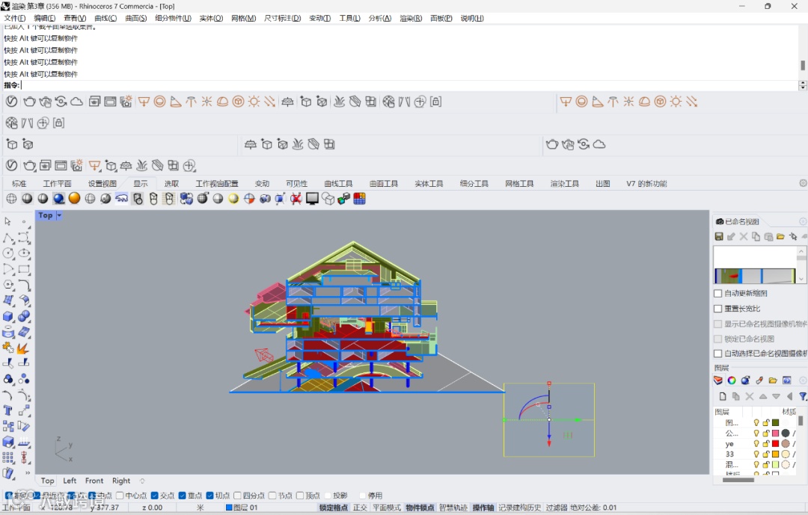
Task: Click the Fillet curve tool in sidebar
Action: pyautogui.click(x=24, y=285)
